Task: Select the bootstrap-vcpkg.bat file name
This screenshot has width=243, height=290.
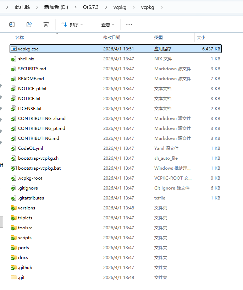Action: point(39,168)
